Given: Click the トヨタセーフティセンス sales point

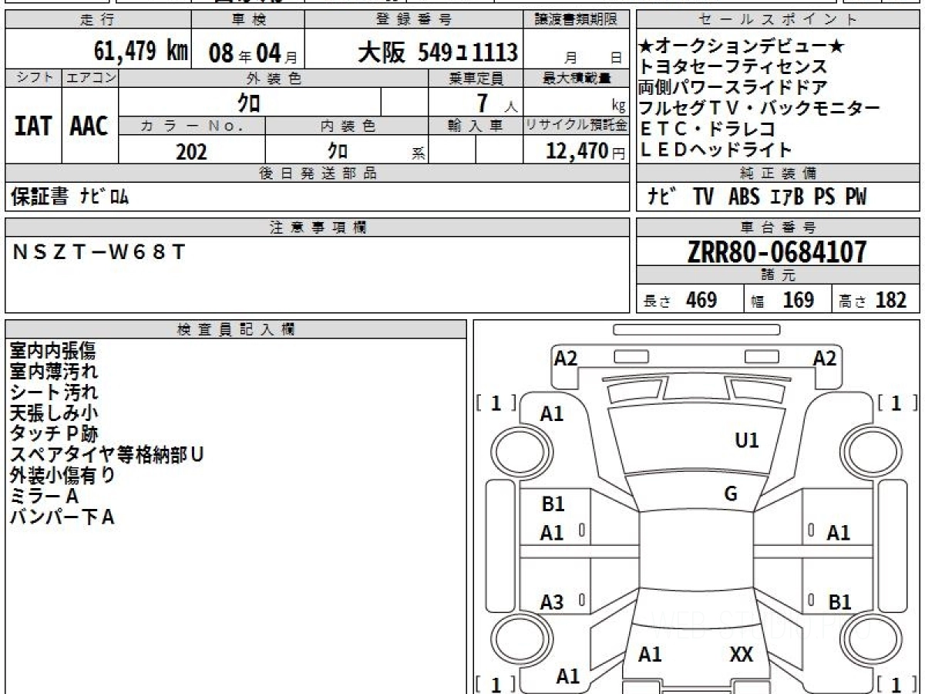Looking at the screenshot, I should point(733,67).
